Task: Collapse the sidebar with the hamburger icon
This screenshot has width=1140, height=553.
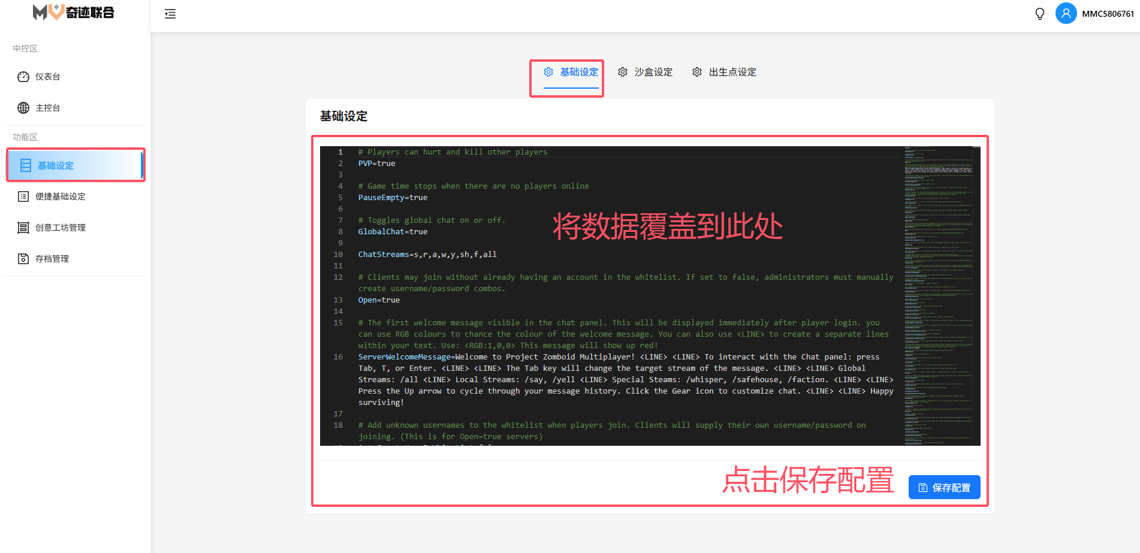Action: (x=170, y=14)
